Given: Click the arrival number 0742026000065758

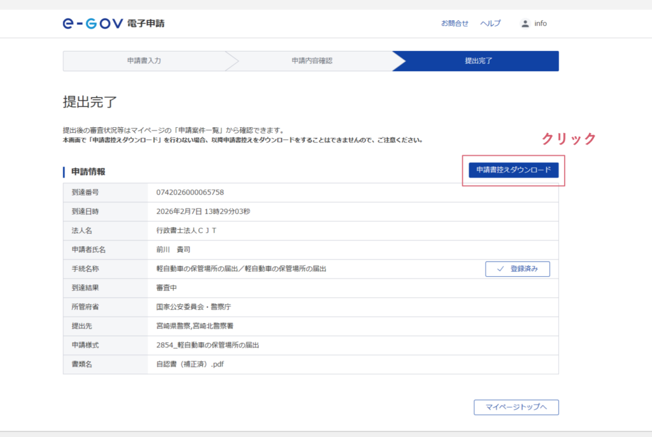Looking at the screenshot, I should 190,193.
